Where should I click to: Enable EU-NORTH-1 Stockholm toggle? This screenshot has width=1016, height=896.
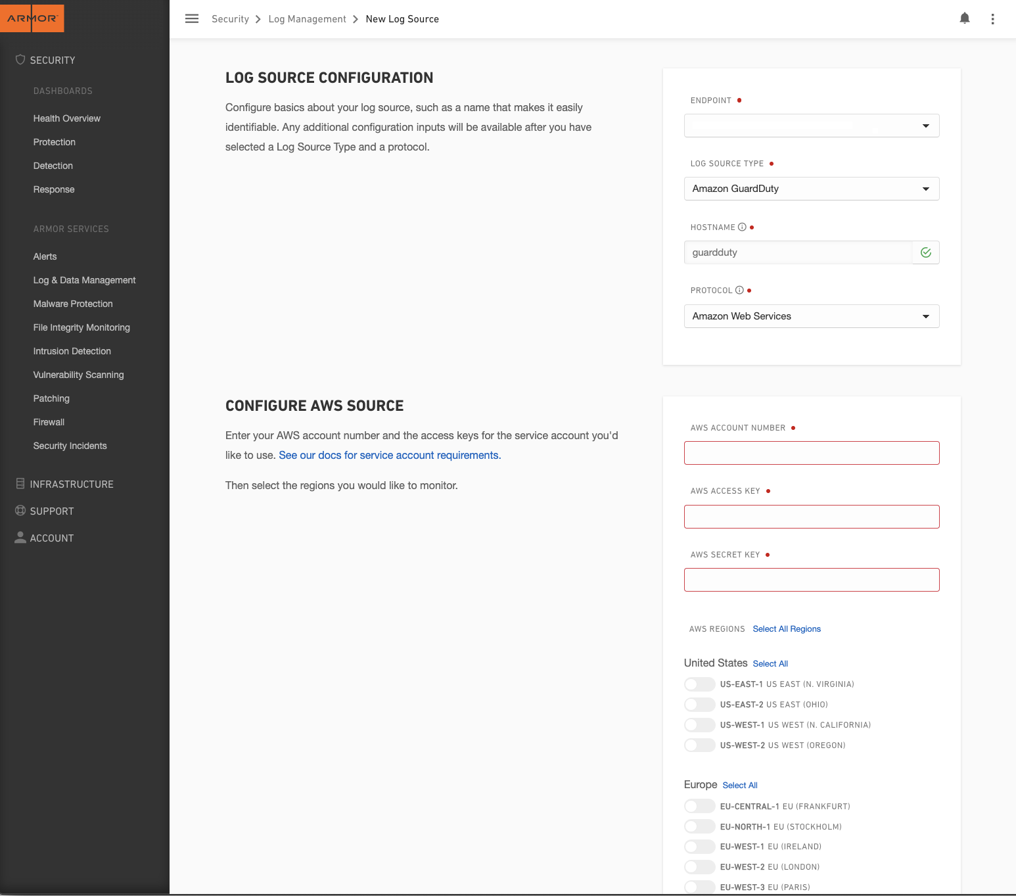[x=699, y=827]
